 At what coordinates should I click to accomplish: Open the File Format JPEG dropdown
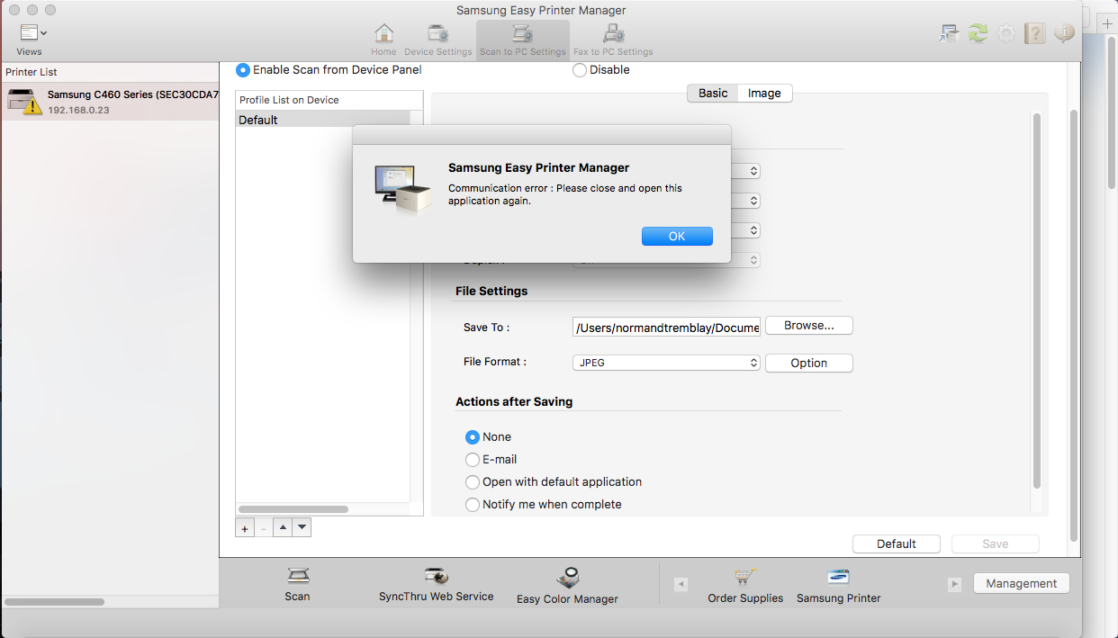point(666,363)
